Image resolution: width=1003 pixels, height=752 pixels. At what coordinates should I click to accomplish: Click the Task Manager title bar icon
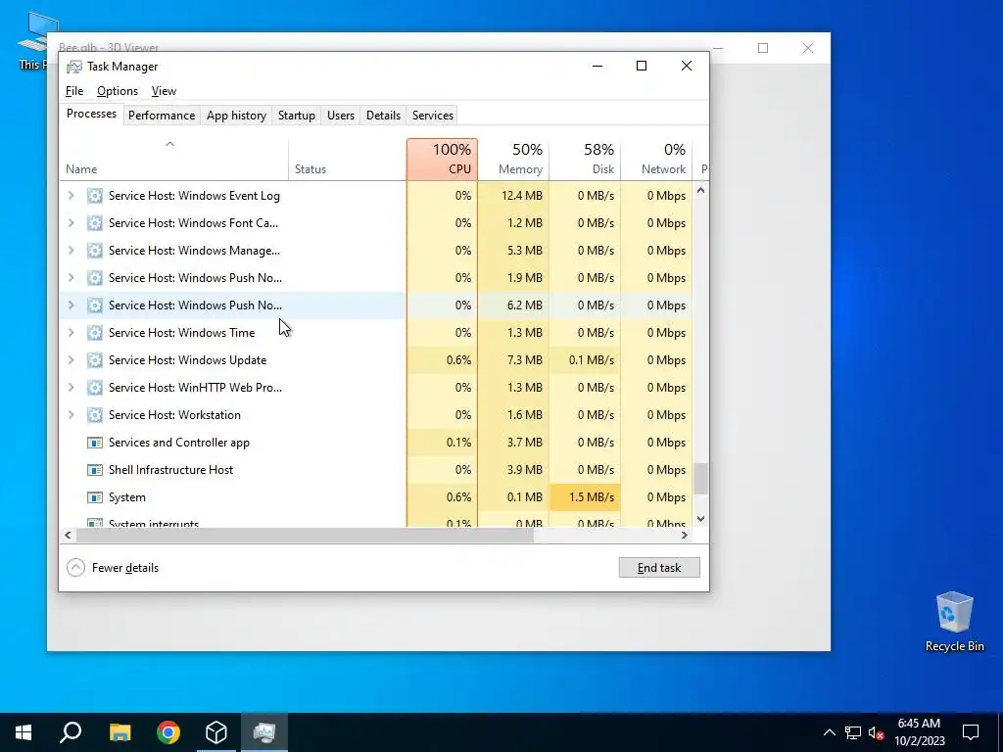tap(74, 67)
